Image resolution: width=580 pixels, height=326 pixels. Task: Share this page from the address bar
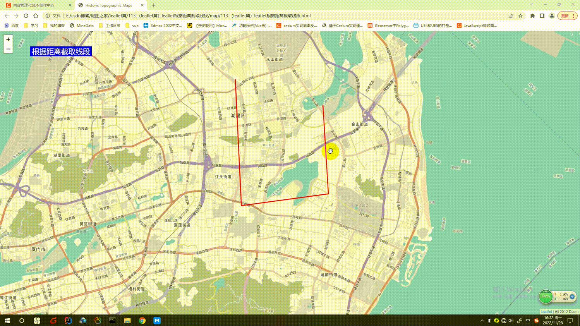click(x=511, y=16)
